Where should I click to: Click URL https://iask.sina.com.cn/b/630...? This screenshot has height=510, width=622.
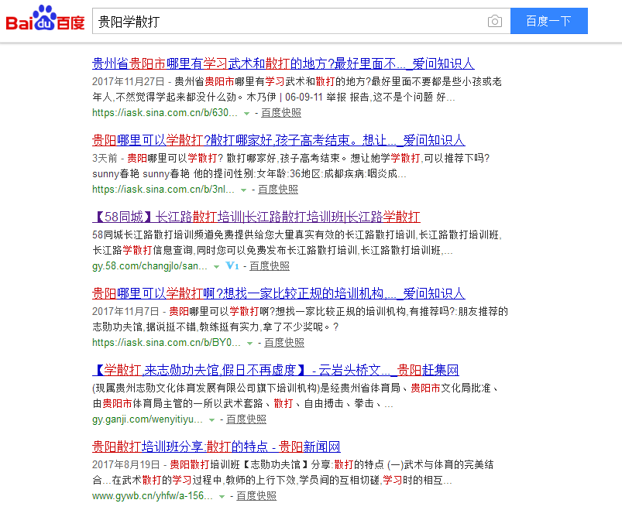coord(165,113)
